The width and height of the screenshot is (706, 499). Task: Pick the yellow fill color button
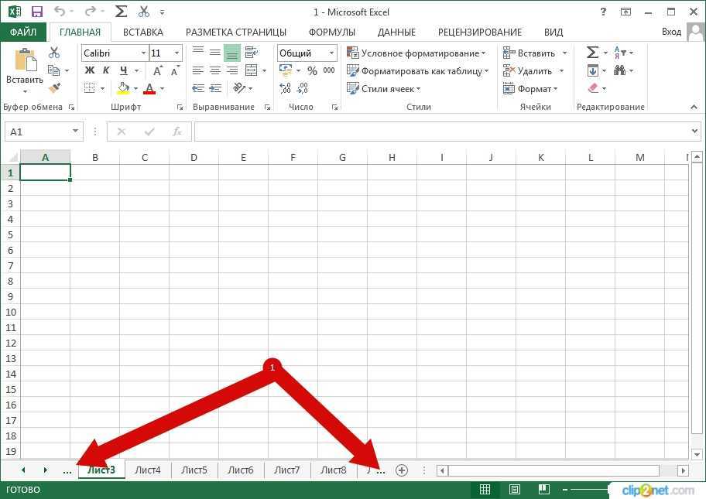123,88
